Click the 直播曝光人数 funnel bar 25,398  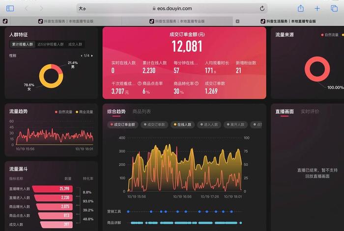coord(53,189)
